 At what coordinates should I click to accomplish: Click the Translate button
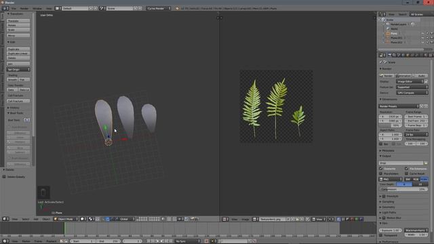(x=18, y=21)
